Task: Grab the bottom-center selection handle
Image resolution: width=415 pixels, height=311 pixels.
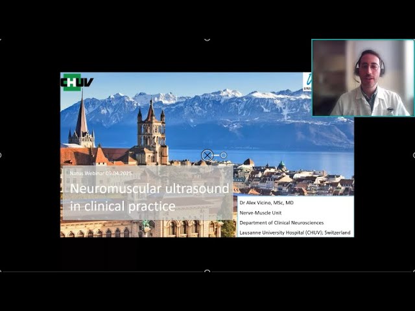Action: click(207, 271)
